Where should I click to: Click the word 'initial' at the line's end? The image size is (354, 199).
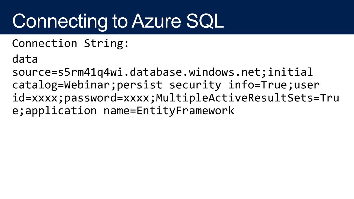[x=290, y=72]
